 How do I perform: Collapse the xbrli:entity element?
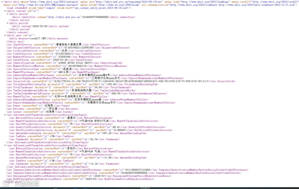click(7, 14)
